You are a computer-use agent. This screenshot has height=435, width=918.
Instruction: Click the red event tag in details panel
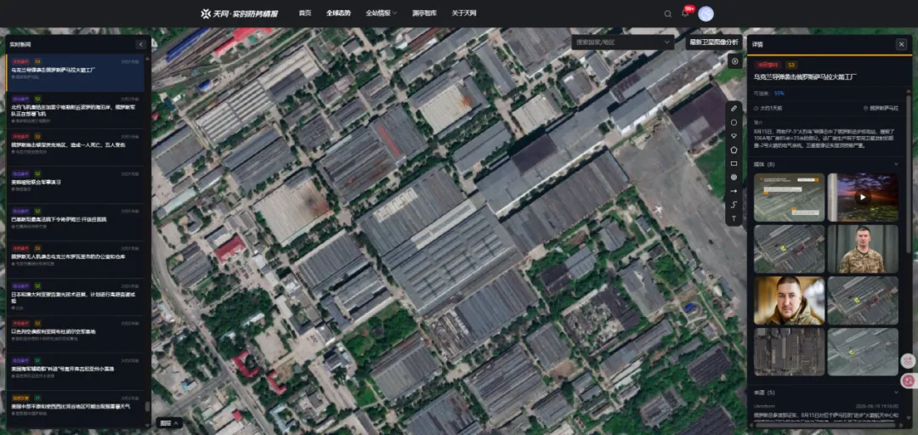point(768,65)
